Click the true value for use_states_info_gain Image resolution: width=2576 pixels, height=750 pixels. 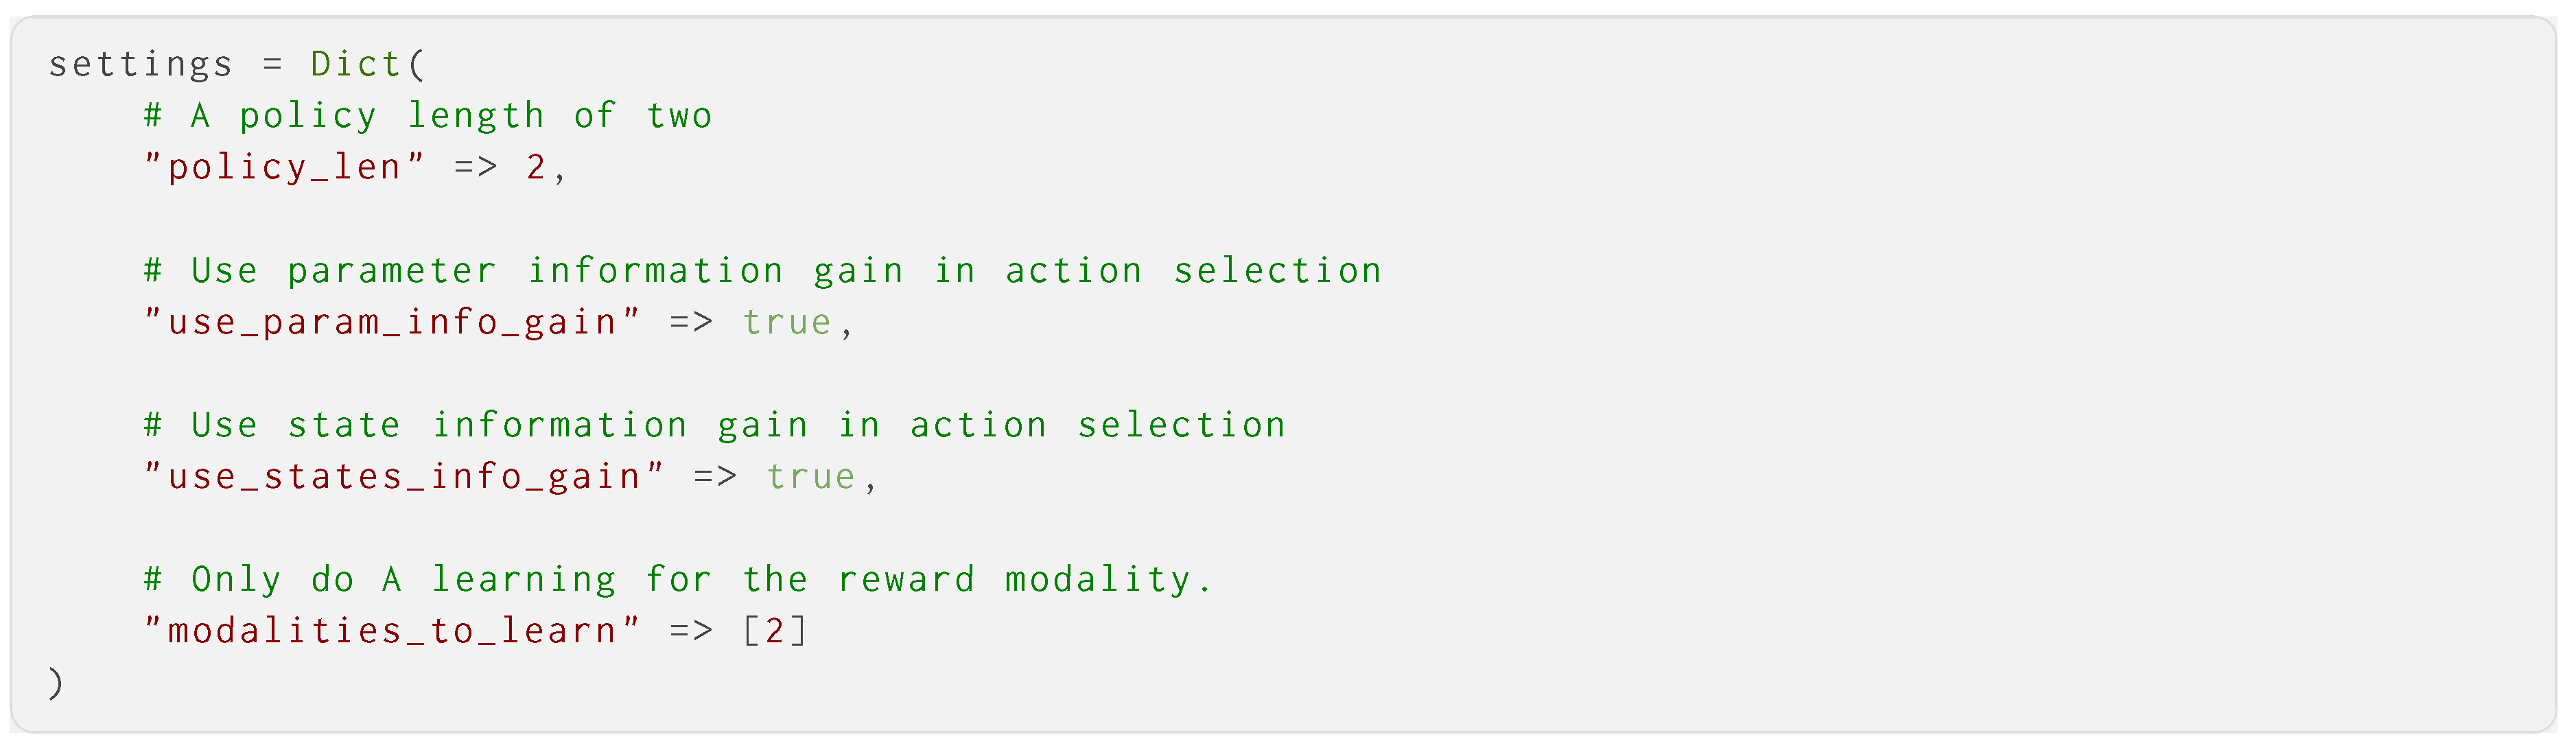[x=811, y=477]
